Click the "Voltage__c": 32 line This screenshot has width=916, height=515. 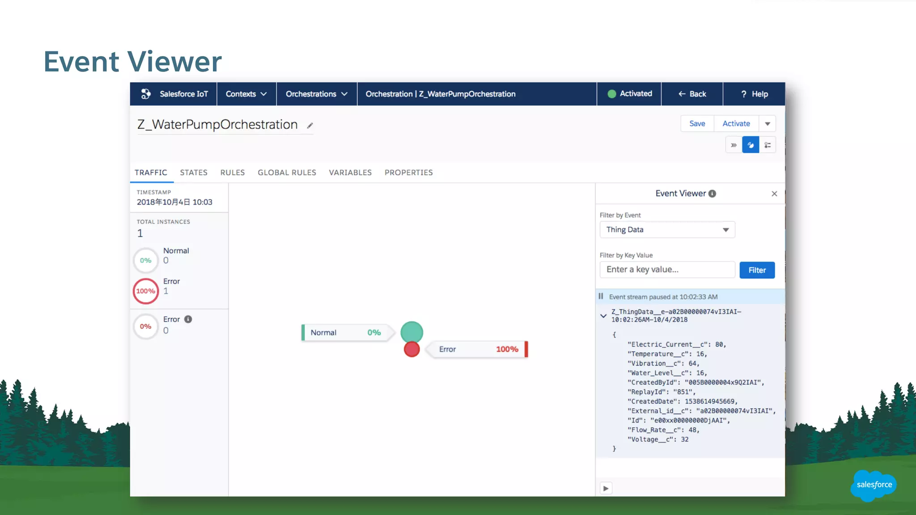(658, 439)
